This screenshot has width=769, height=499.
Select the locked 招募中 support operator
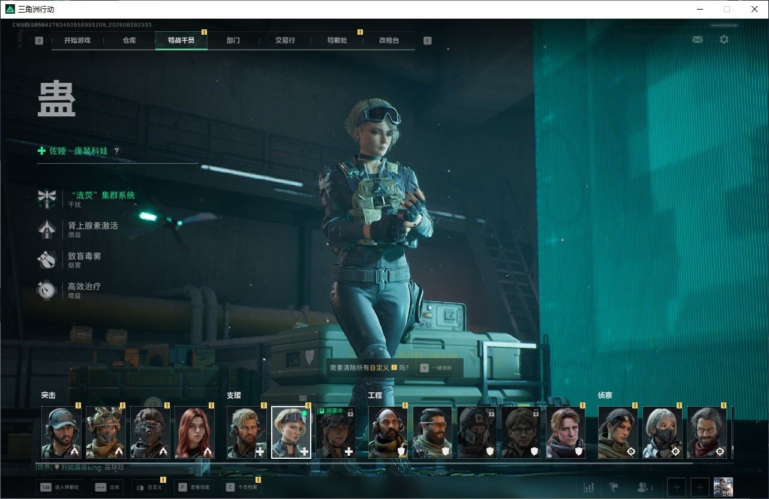[x=336, y=432]
